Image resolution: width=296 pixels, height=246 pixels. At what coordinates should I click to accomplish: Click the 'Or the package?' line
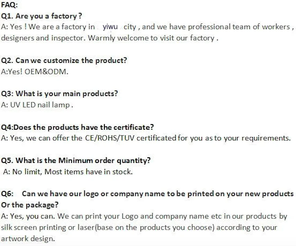click(30, 205)
